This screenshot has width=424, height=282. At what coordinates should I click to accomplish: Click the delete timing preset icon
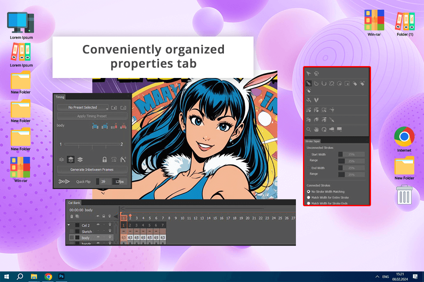(123, 108)
